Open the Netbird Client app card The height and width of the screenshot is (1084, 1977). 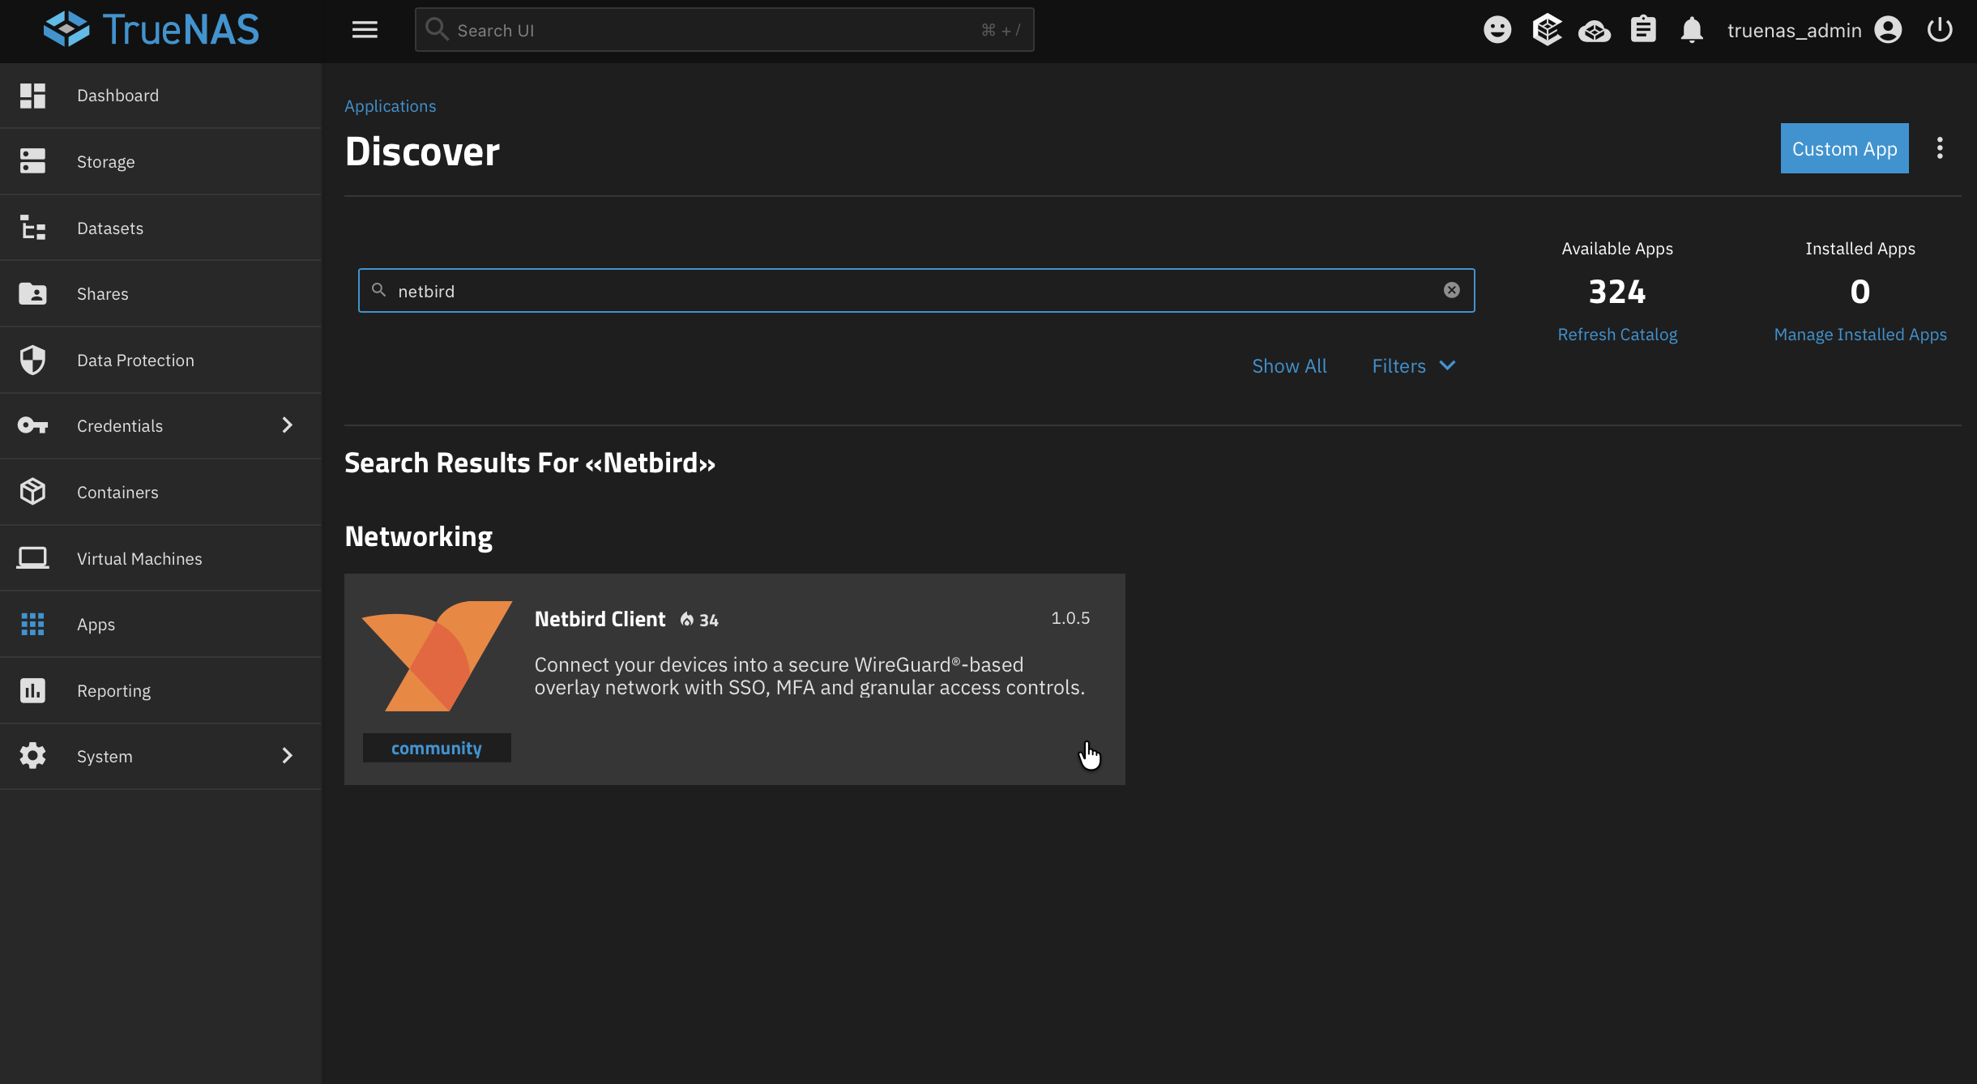tap(734, 679)
